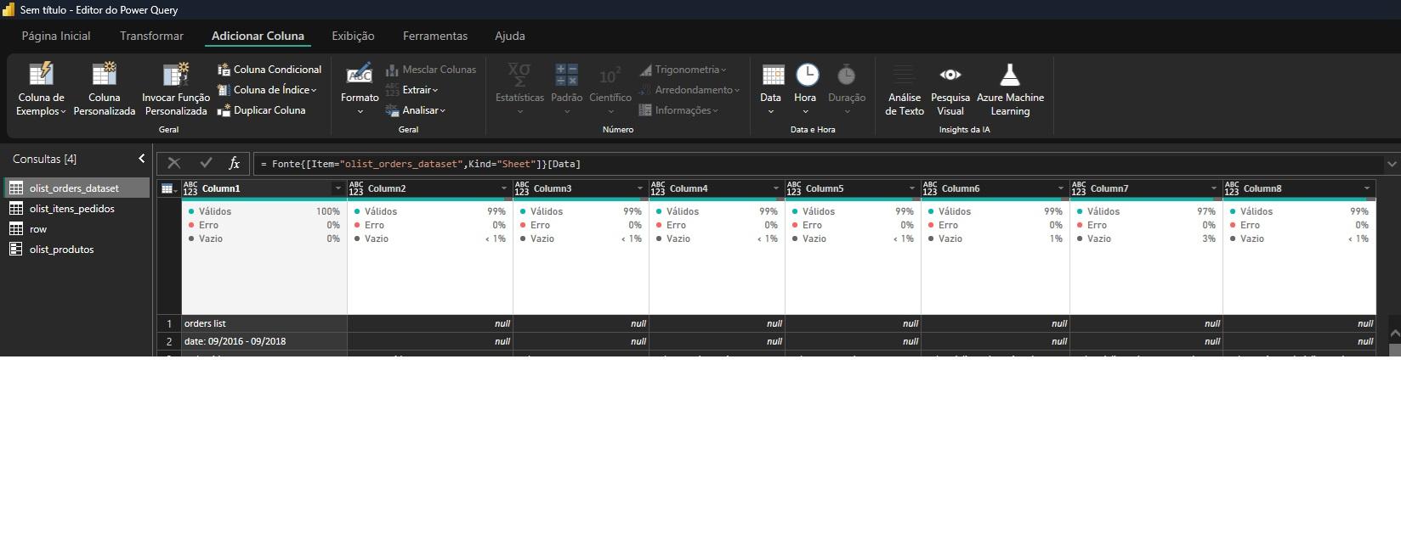Open the Extrair dropdown
Image resolution: width=1401 pixels, height=550 pixels.
[x=412, y=90]
